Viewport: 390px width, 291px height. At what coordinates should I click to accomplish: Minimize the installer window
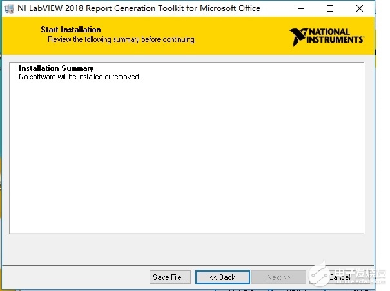pyautogui.click(x=301, y=9)
